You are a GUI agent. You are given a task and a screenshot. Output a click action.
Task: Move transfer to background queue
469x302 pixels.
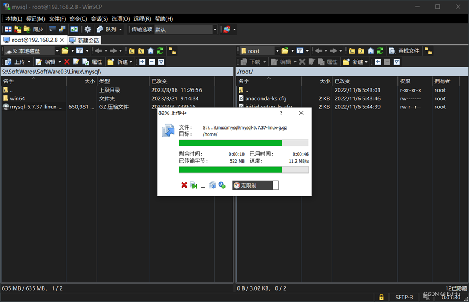212,185
